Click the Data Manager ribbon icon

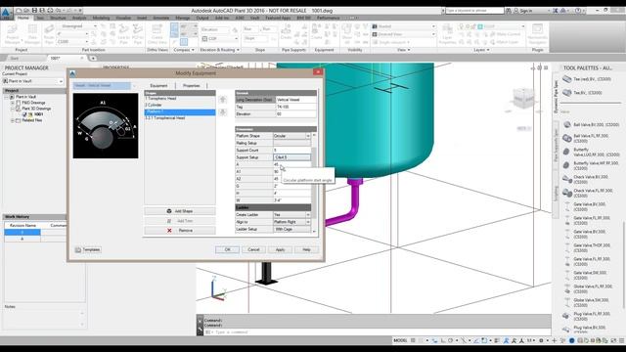32,34
